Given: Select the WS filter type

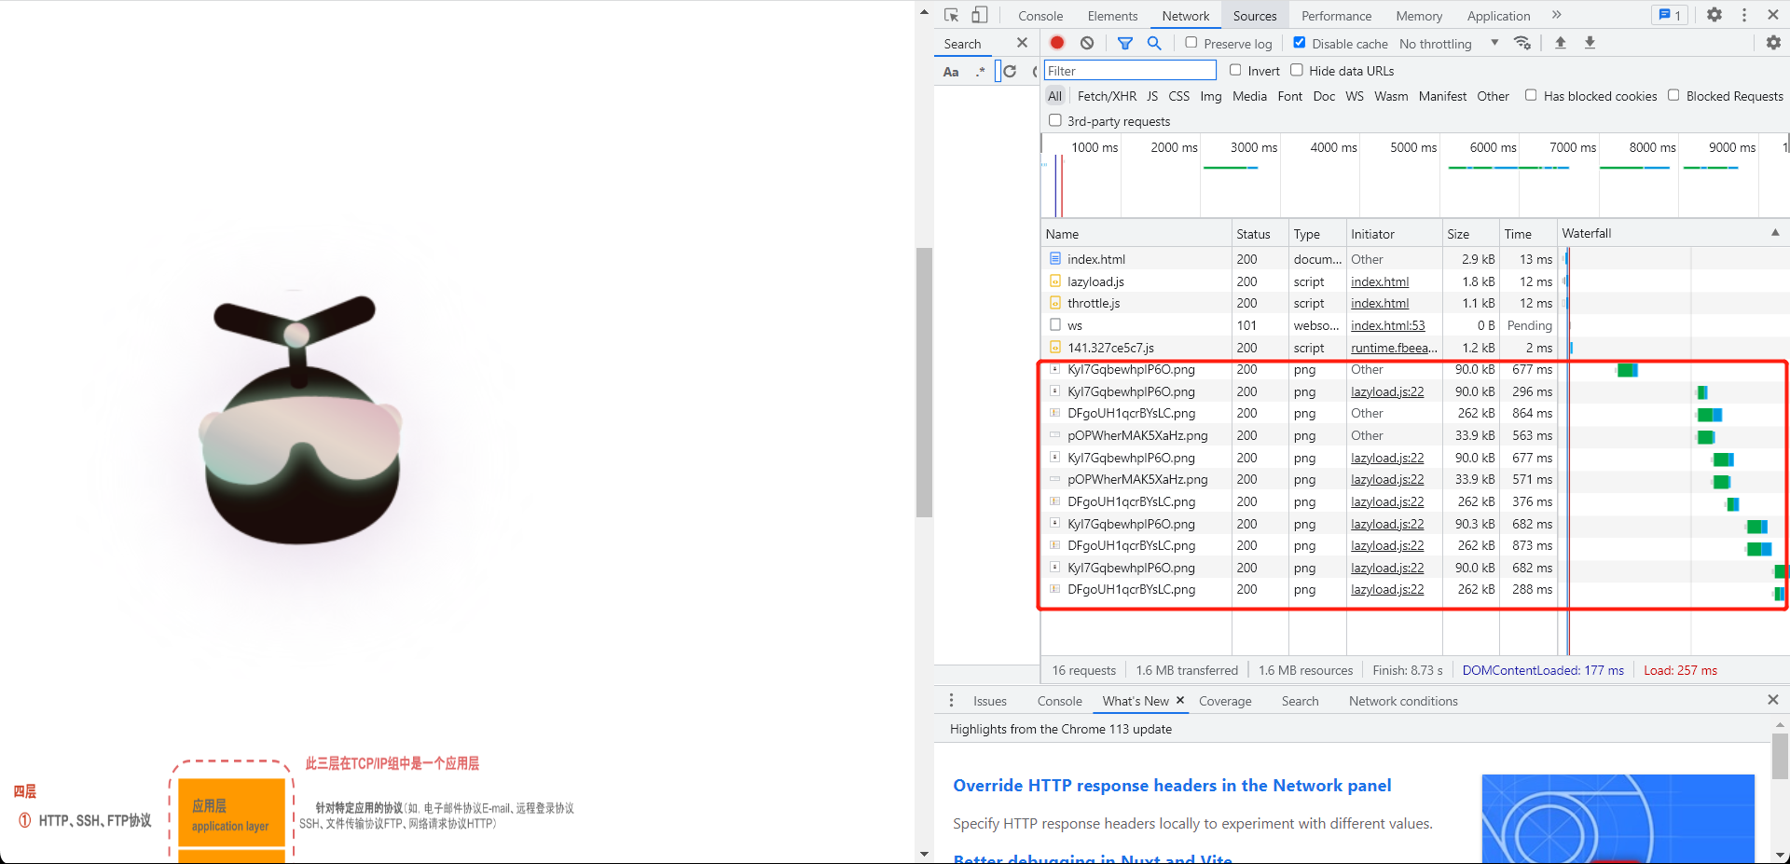Looking at the screenshot, I should (1355, 96).
